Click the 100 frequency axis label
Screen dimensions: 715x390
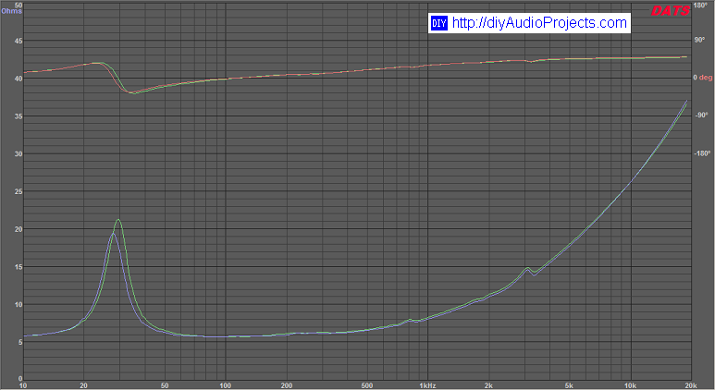[226, 384]
